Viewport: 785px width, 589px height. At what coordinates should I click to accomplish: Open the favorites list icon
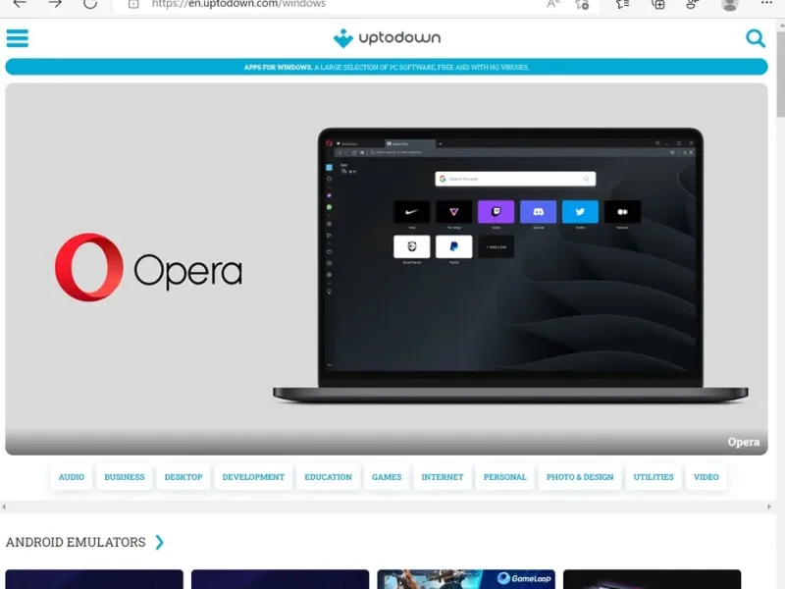622,4
